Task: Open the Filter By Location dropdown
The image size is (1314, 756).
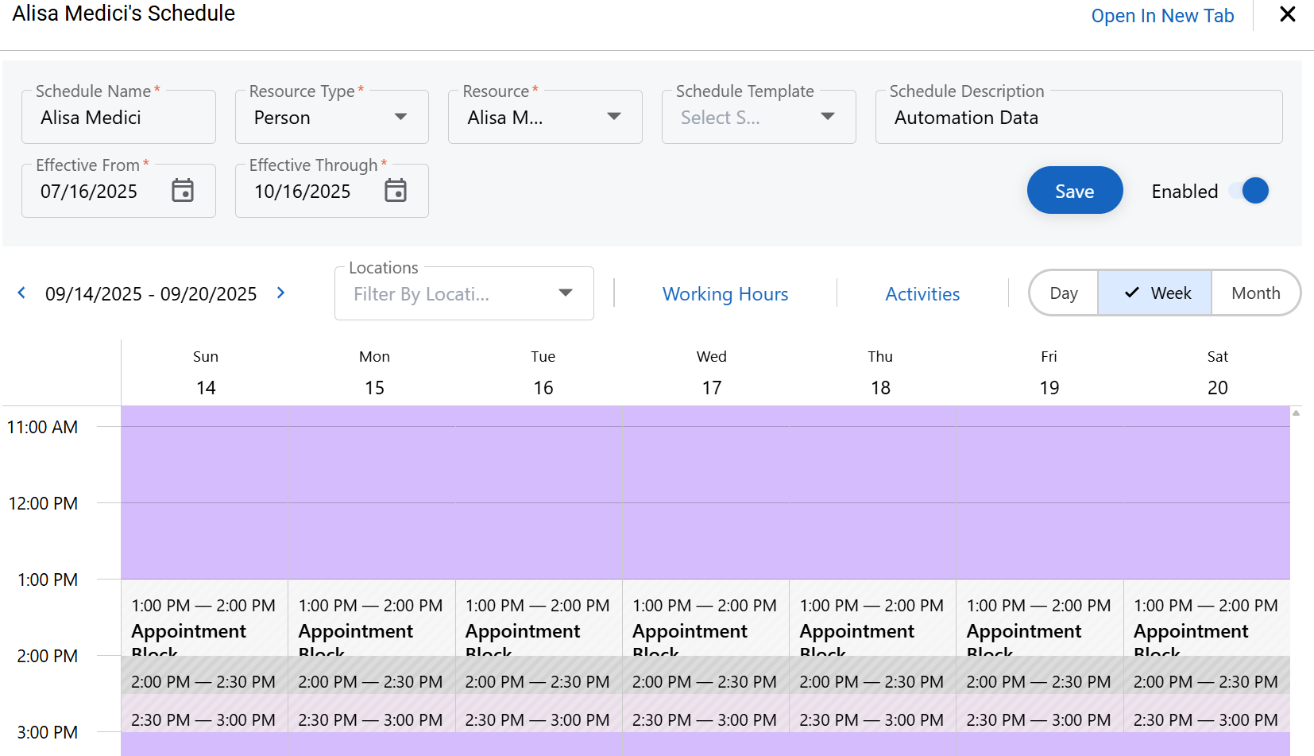Action: [x=565, y=293]
